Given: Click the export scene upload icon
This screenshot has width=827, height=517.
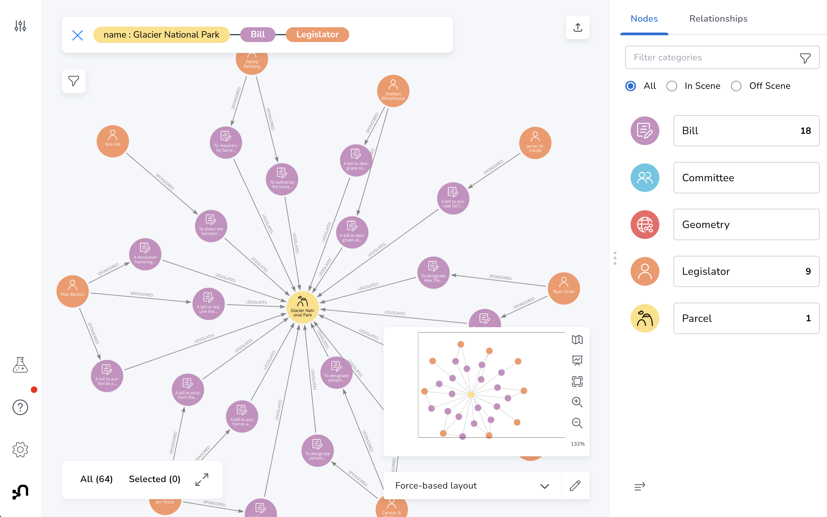Looking at the screenshot, I should [577, 27].
